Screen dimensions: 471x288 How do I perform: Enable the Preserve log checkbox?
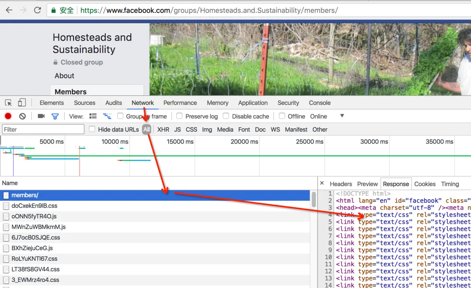point(179,116)
